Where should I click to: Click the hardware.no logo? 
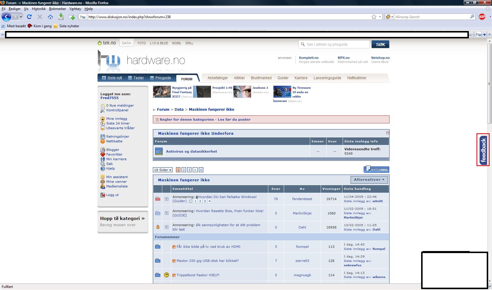[141, 61]
